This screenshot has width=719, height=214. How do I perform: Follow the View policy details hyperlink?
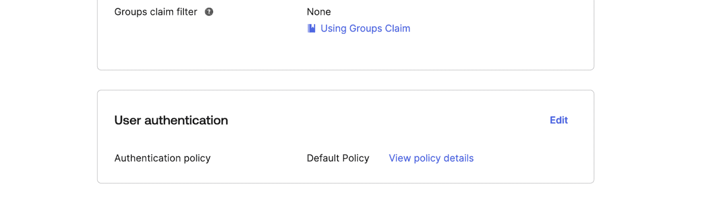point(431,158)
